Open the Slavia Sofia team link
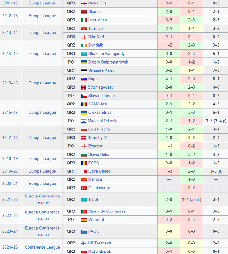Screen dimensions: 228x254 point(98,155)
